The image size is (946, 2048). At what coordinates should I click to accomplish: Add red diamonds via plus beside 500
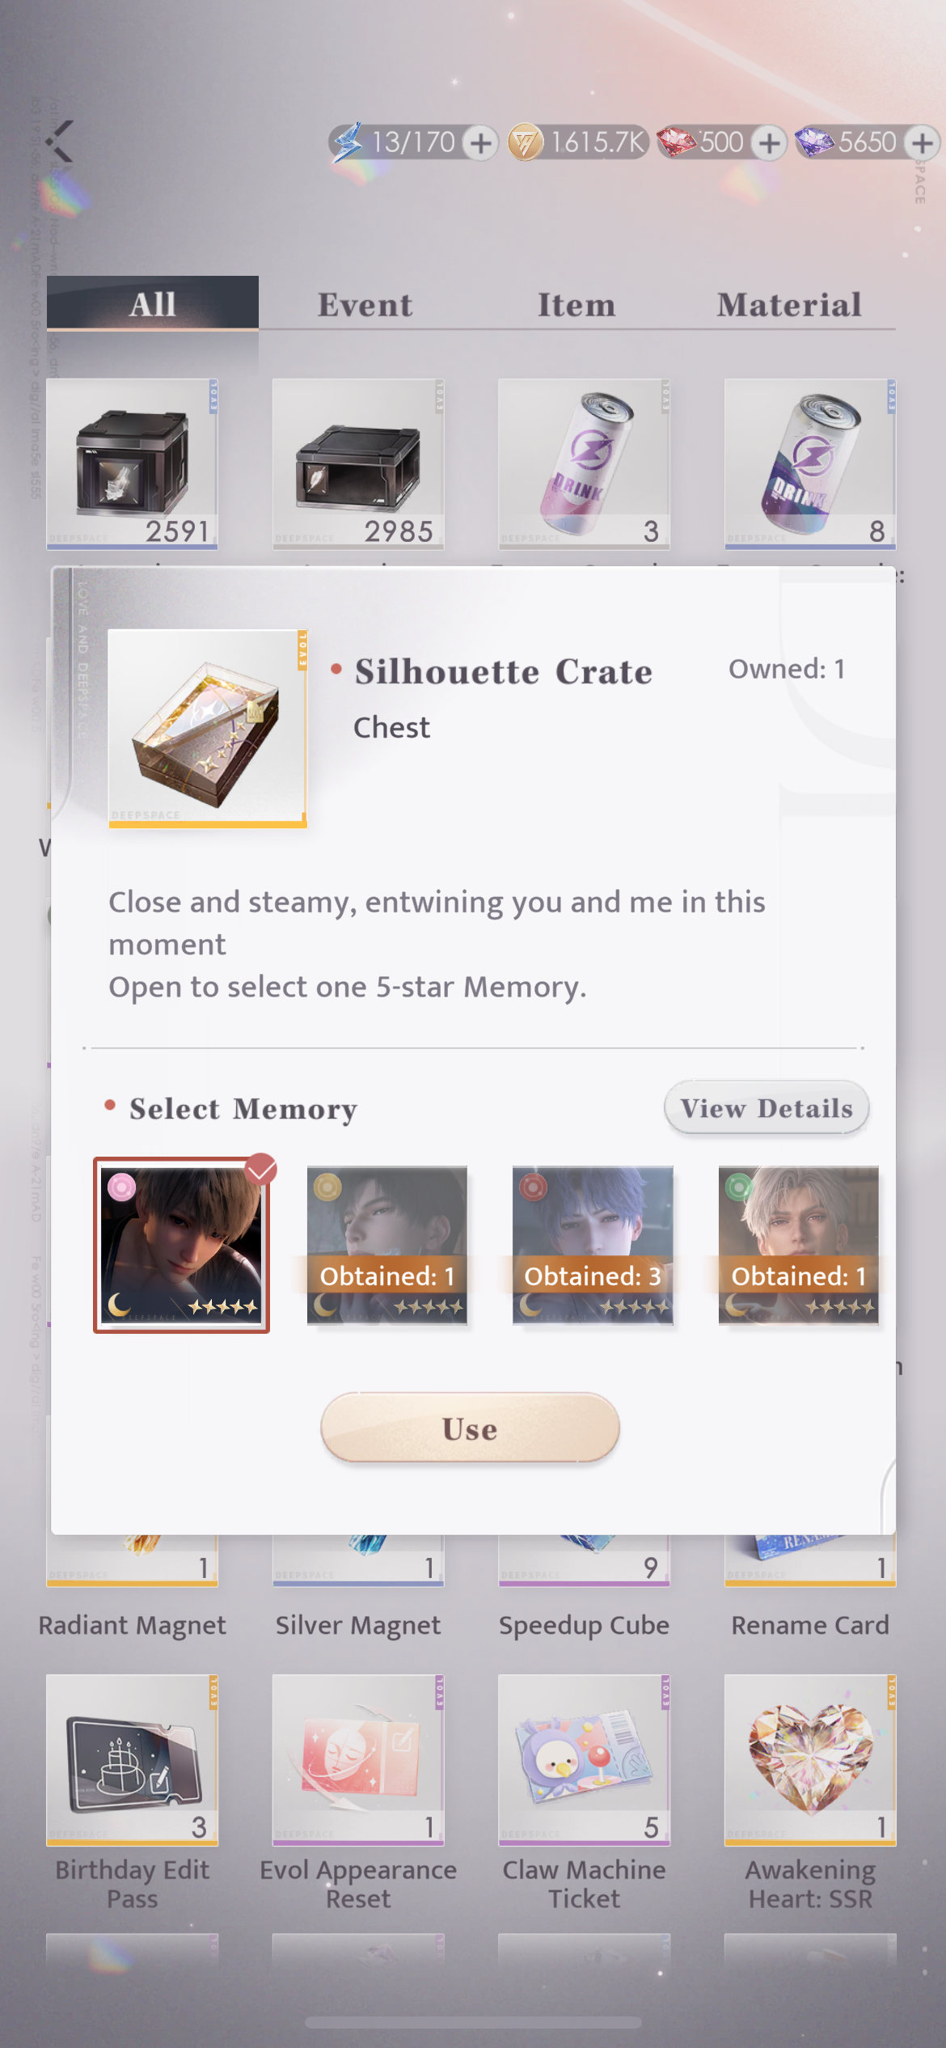[769, 143]
